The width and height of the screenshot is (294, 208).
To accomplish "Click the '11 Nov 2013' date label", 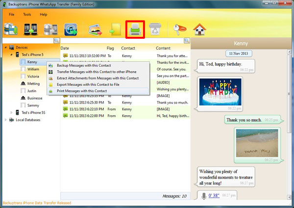I will pyautogui.click(x=239, y=53).
